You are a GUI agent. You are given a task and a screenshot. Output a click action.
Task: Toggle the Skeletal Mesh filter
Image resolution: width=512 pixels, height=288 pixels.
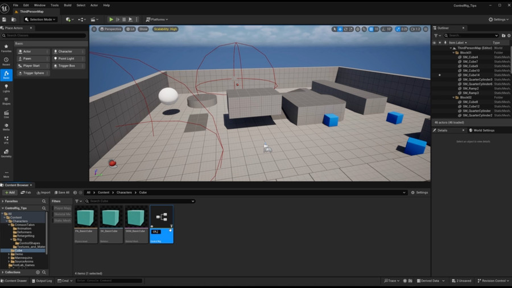[x=62, y=214]
